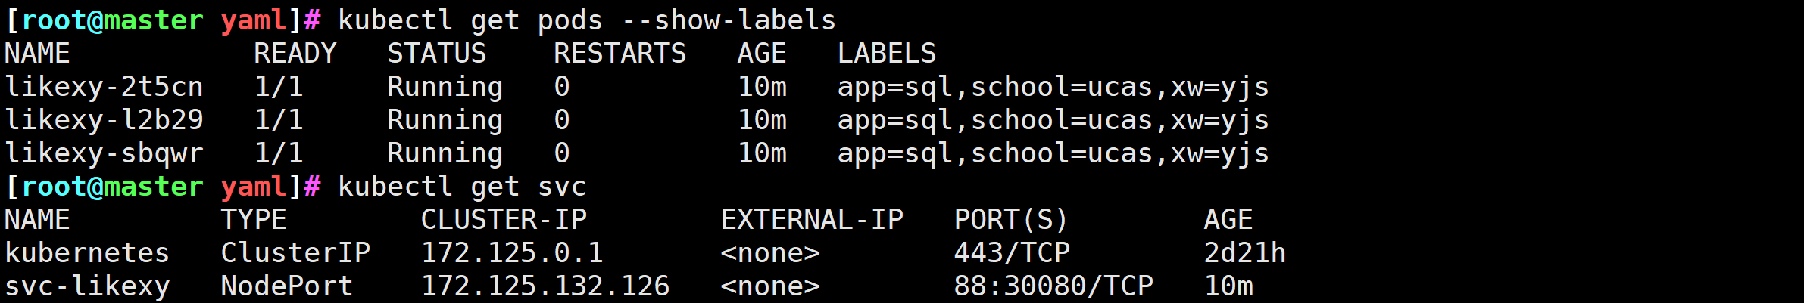This screenshot has width=1804, height=303.
Task: Click the 2d21h age value
Action: 1245,254
